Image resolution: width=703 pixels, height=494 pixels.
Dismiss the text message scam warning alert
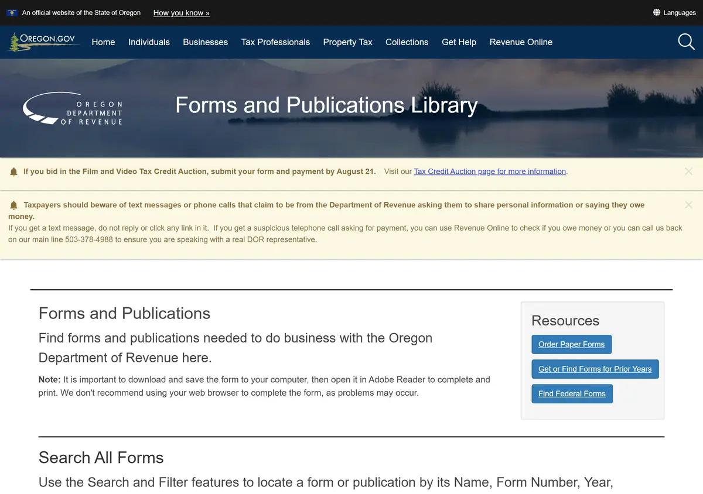click(688, 205)
